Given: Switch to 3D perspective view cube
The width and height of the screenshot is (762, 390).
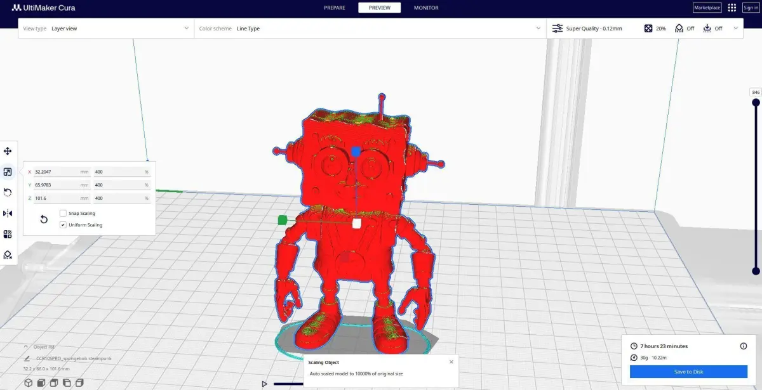Looking at the screenshot, I should coord(29,382).
